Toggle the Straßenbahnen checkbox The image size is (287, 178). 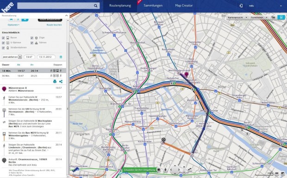(x=3, y=48)
